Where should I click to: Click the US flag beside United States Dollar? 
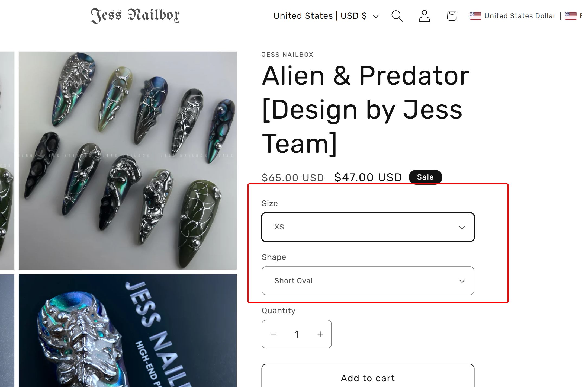(475, 16)
